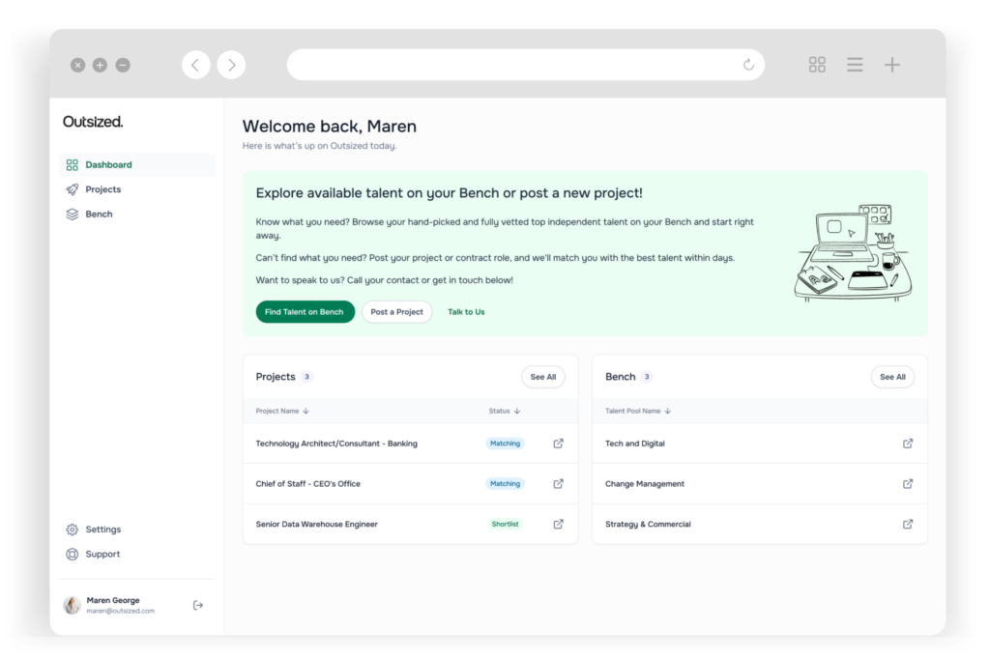Click the Post a Project button

[x=396, y=312]
